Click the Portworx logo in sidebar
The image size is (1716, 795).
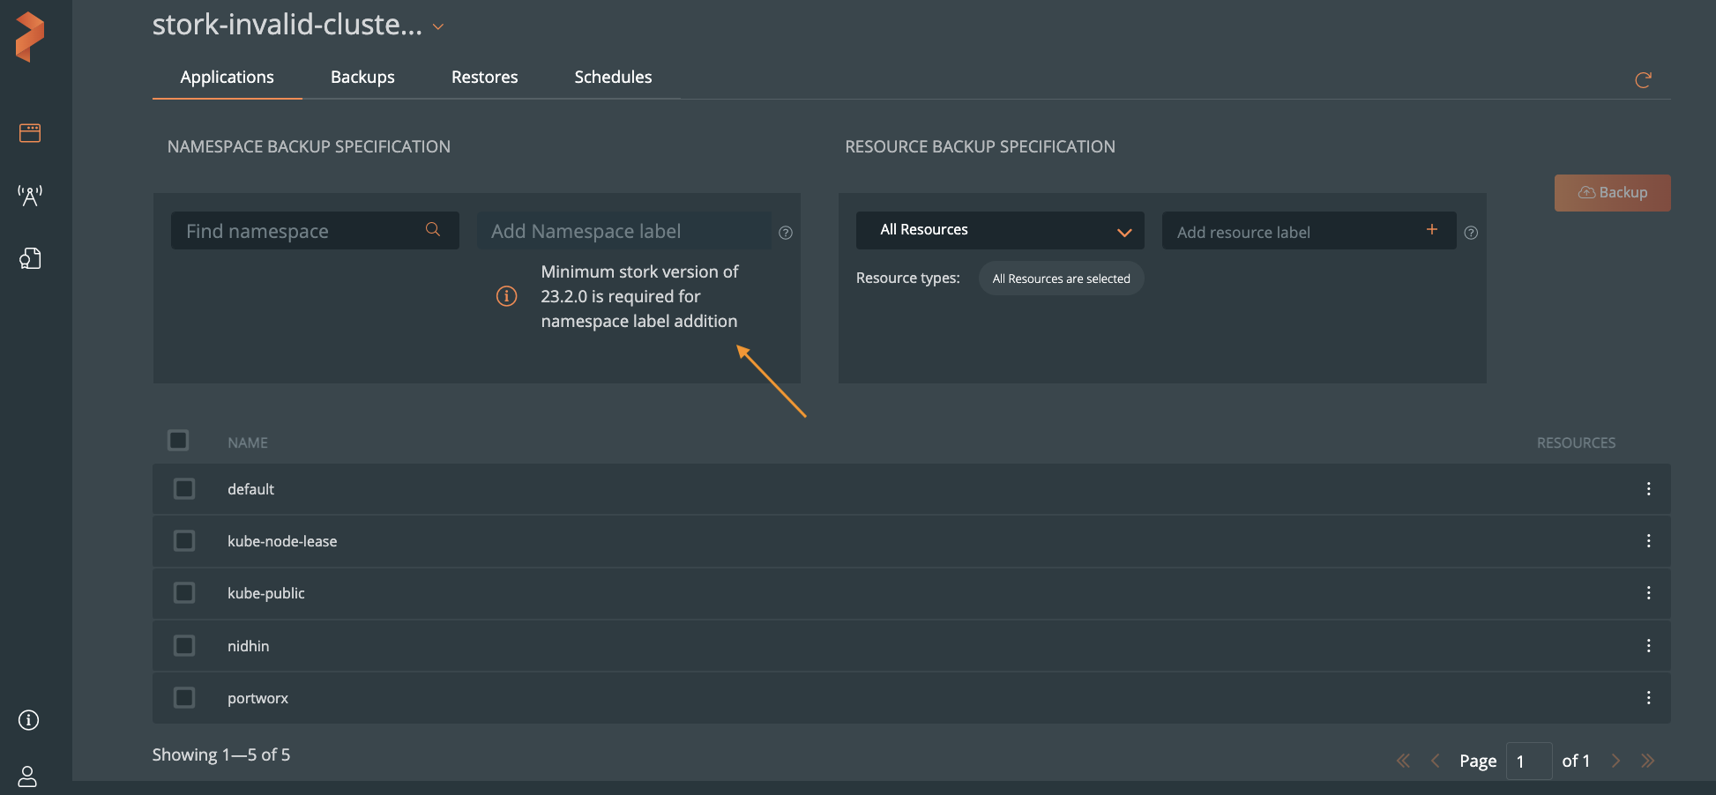click(x=30, y=37)
